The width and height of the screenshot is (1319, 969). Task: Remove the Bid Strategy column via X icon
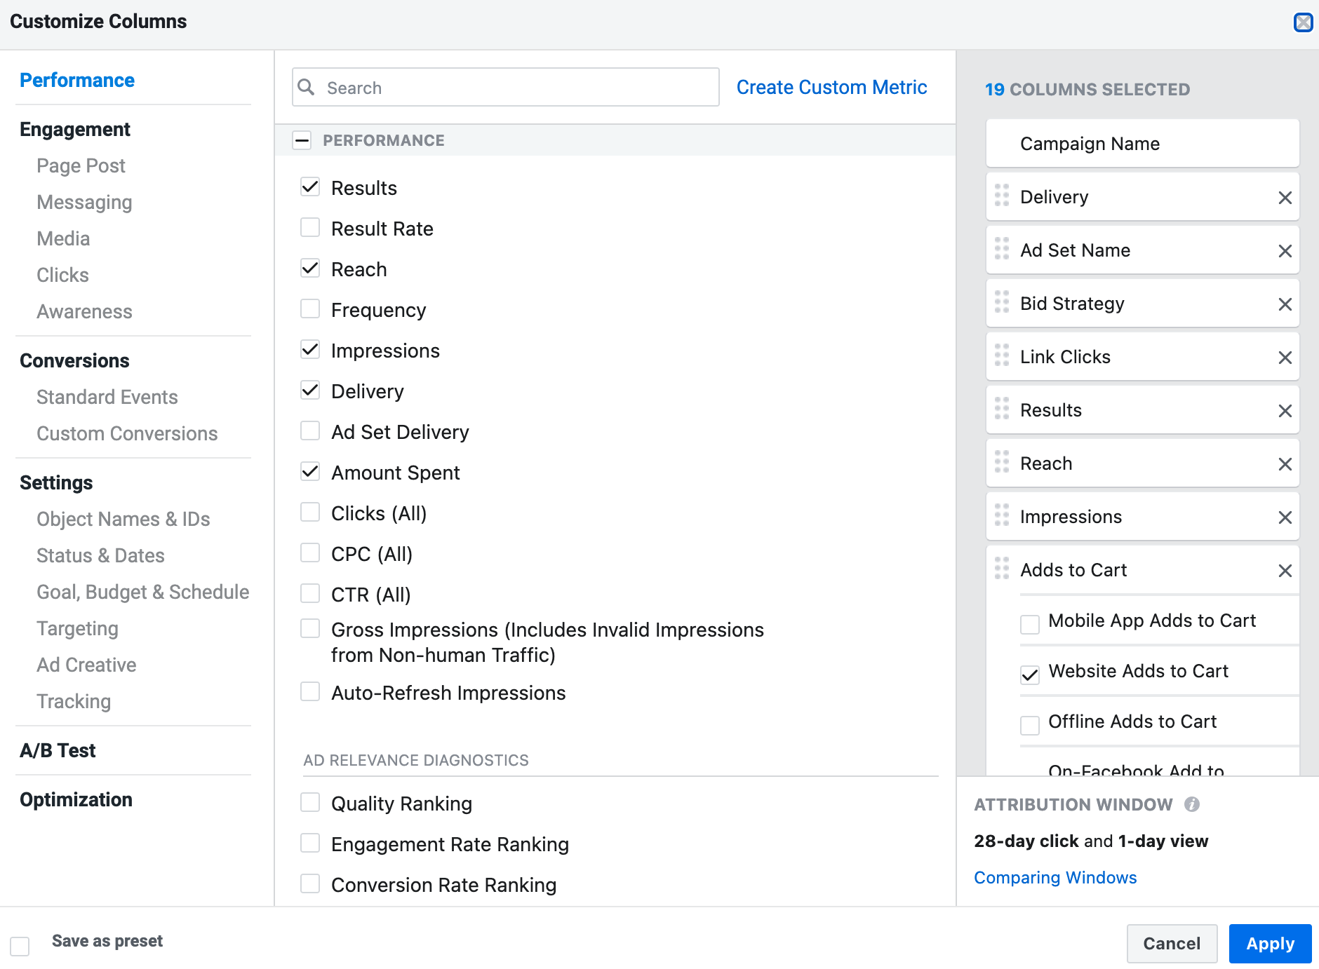coord(1285,304)
